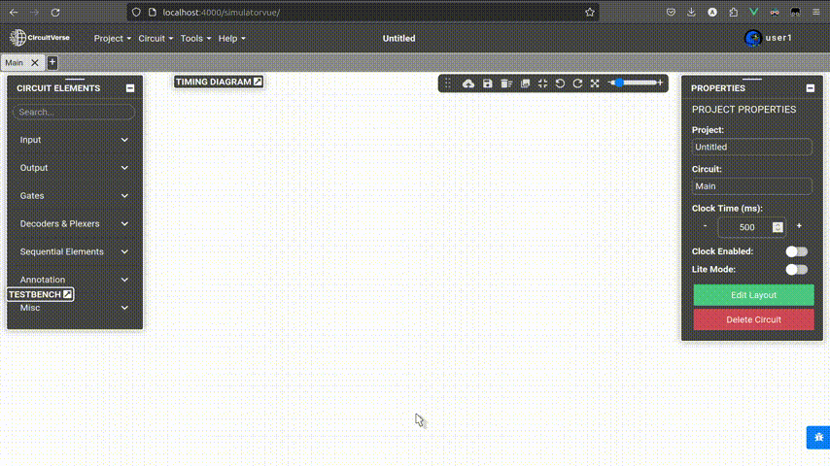The width and height of the screenshot is (830, 466).
Task: Click the green Edit Layout button
Action: click(753, 295)
